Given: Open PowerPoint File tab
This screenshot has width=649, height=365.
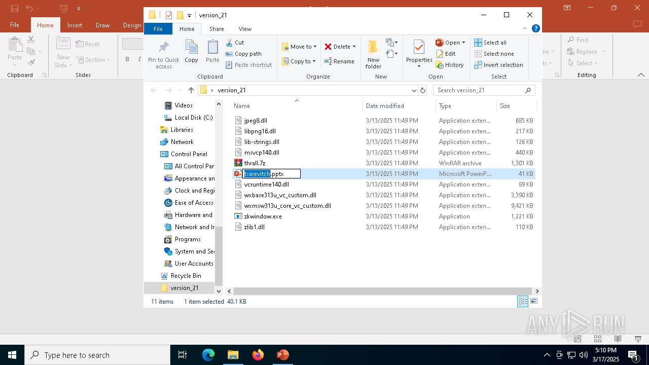Looking at the screenshot, I should click(x=15, y=25).
